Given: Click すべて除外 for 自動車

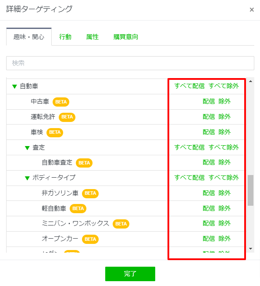Looking at the screenshot, I should pyautogui.click(x=224, y=86).
